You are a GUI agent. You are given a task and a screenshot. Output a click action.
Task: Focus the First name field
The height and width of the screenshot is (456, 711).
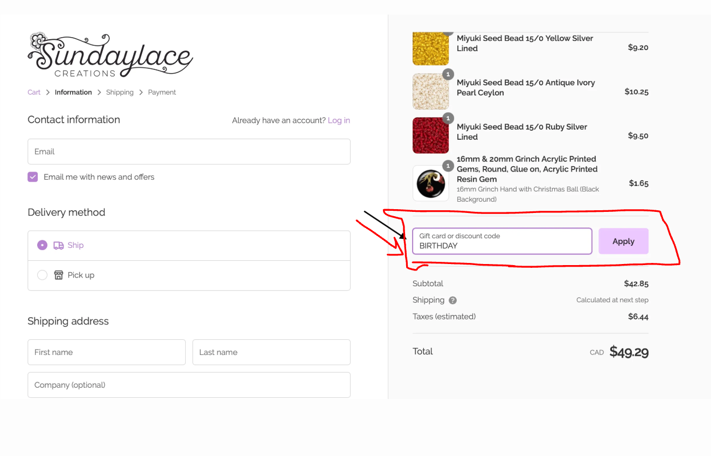pos(107,352)
